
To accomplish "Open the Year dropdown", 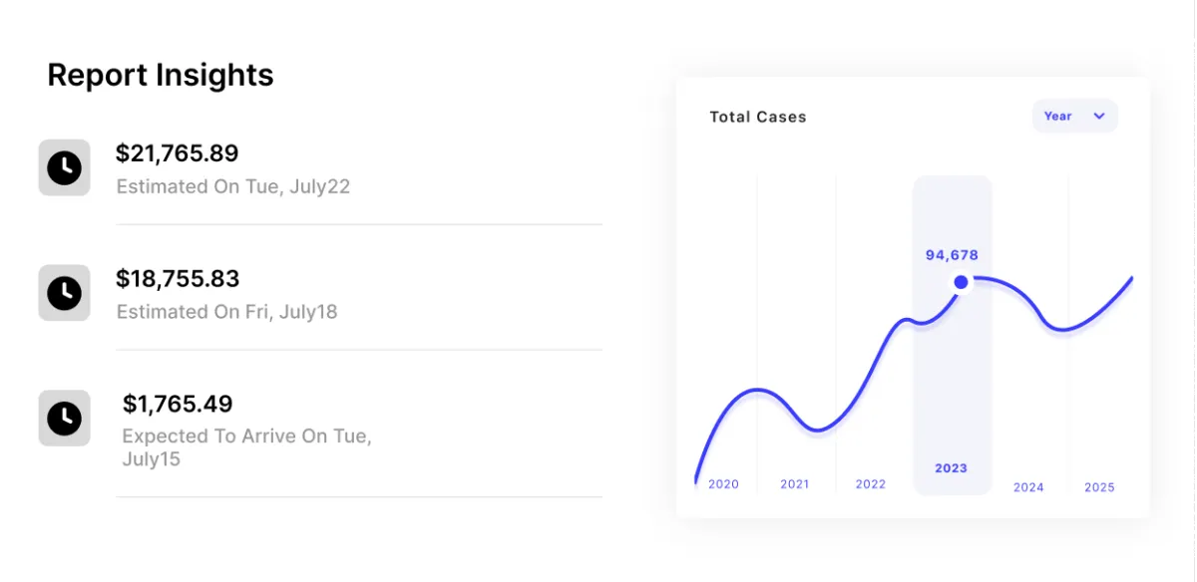I will pos(1074,117).
